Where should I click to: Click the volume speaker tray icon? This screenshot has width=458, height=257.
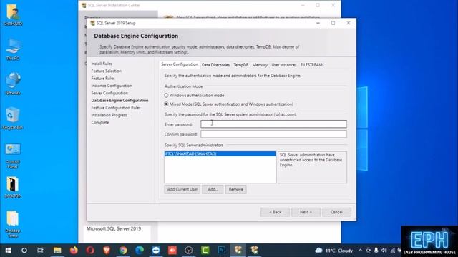[x=384, y=251]
